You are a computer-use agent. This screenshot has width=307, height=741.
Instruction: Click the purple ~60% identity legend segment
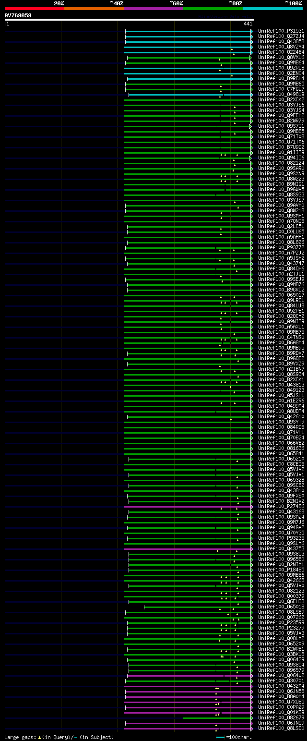(x=153, y=9)
